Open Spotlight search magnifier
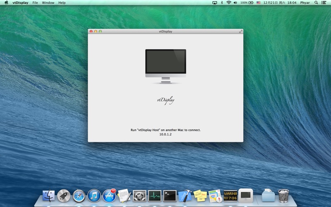 click(x=316, y=2)
